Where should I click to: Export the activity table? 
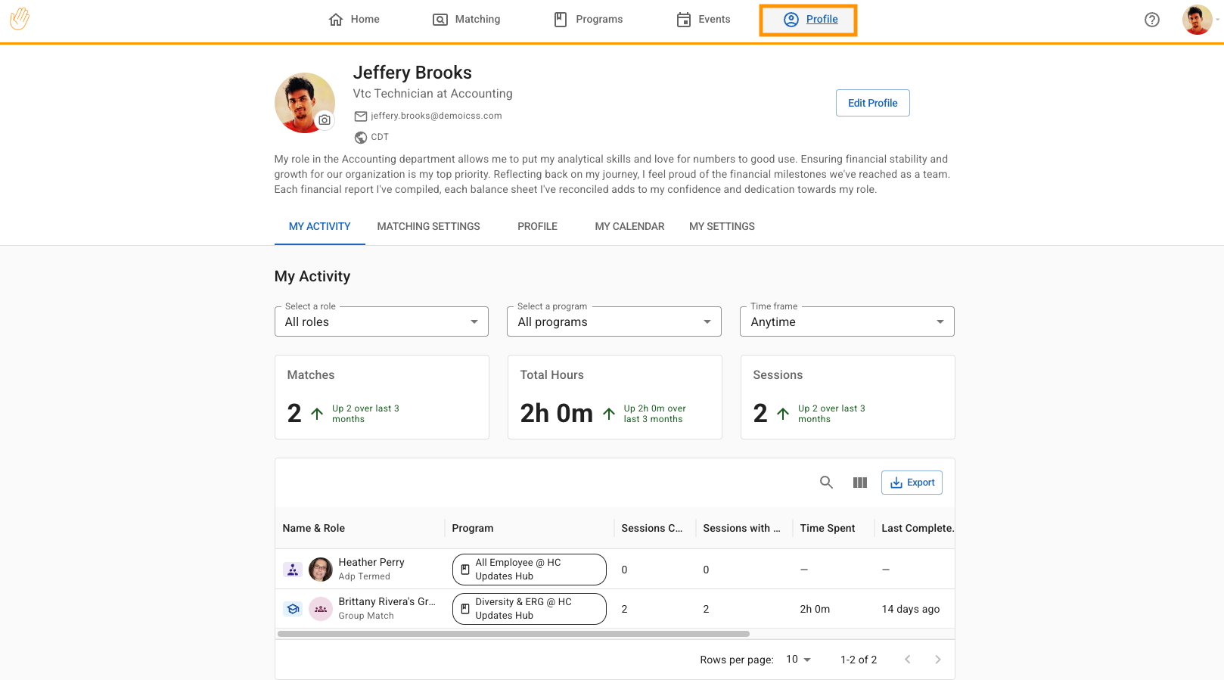[912, 483]
